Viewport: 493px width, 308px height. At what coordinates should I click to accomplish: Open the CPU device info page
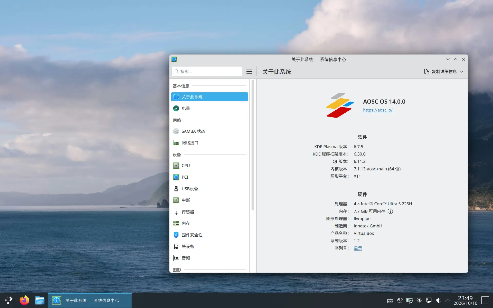pos(209,166)
